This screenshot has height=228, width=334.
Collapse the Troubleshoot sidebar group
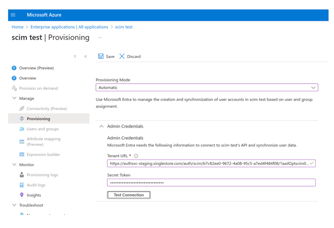pos(15,205)
